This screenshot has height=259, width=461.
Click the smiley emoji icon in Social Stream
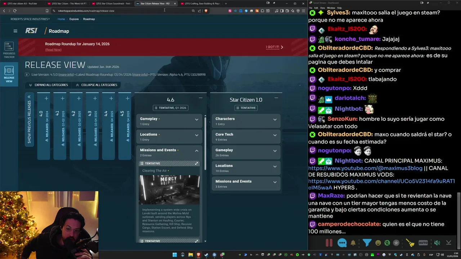point(378,243)
